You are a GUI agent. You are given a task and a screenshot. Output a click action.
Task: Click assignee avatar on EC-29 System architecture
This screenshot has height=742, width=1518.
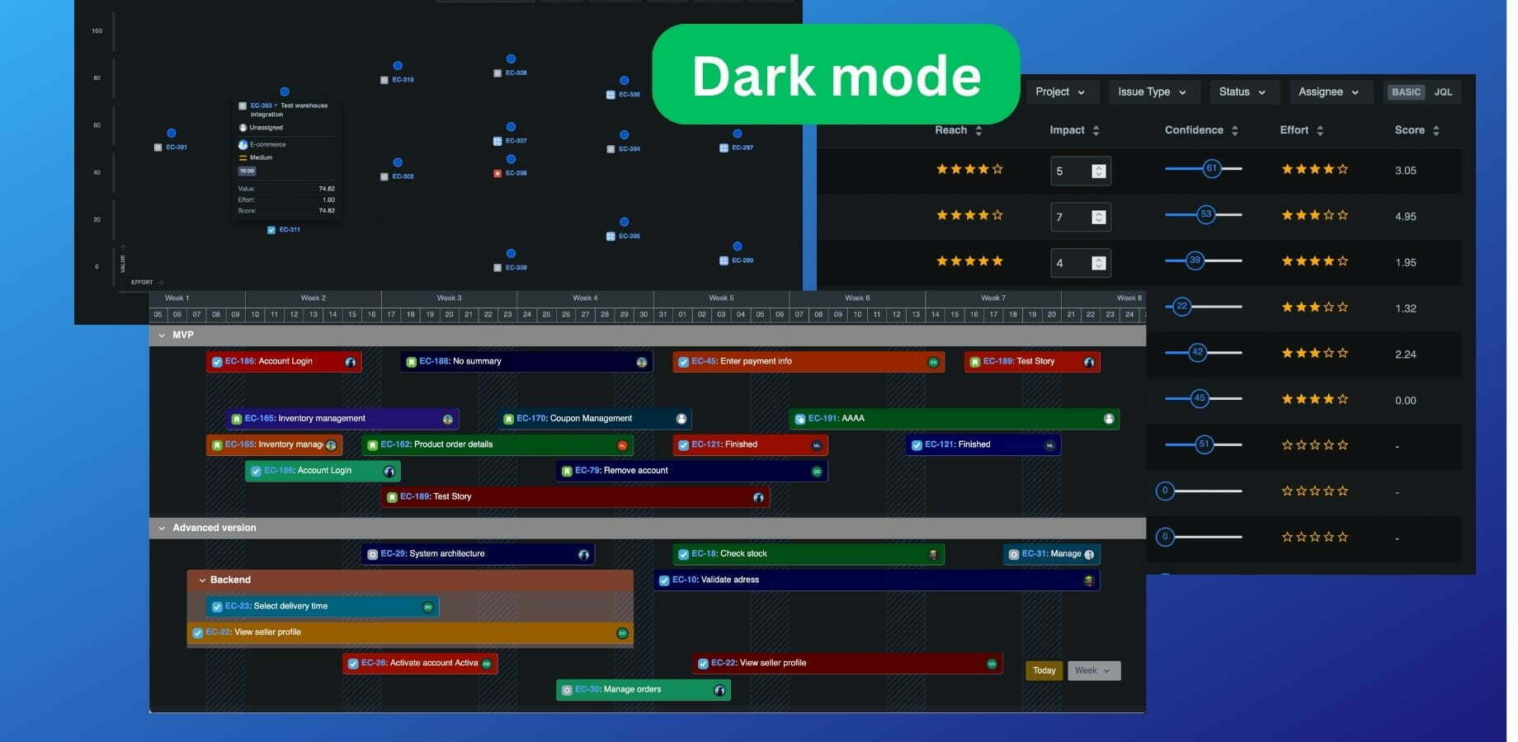click(x=583, y=555)
